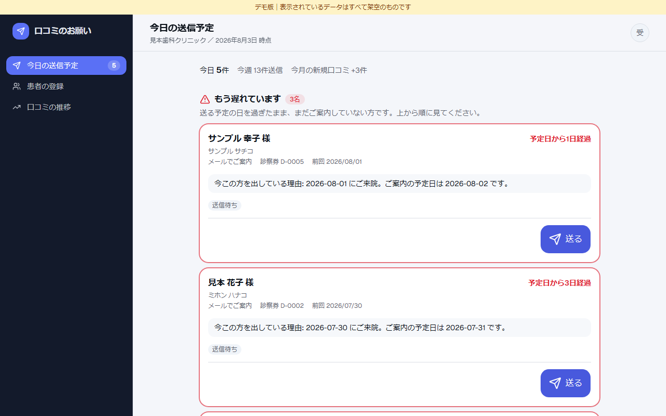Click the 口コミのお願い app logo icon
This screenshot has width=666, height=416.
[21, 31]
